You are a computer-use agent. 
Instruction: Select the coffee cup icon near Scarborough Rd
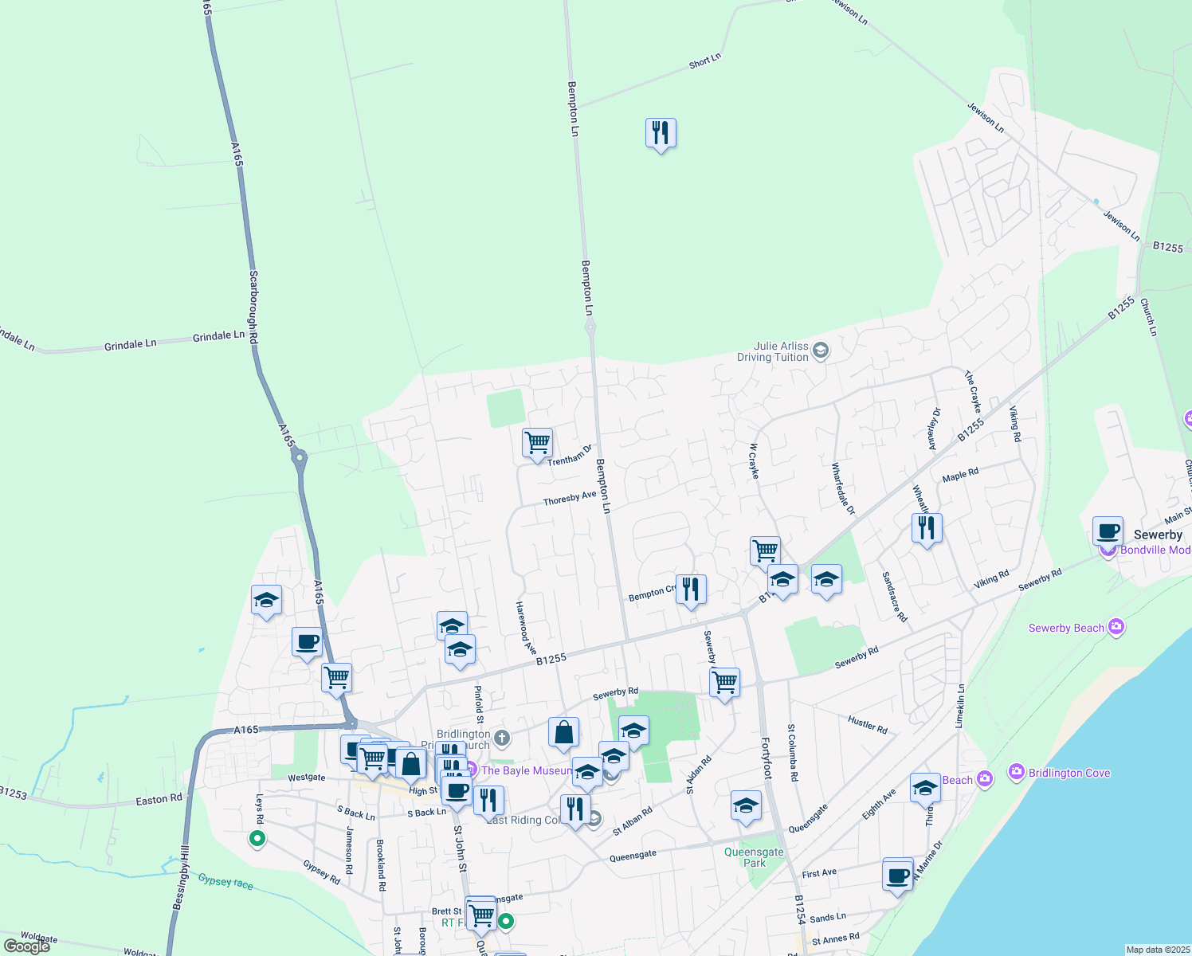[x=307, y=643]
